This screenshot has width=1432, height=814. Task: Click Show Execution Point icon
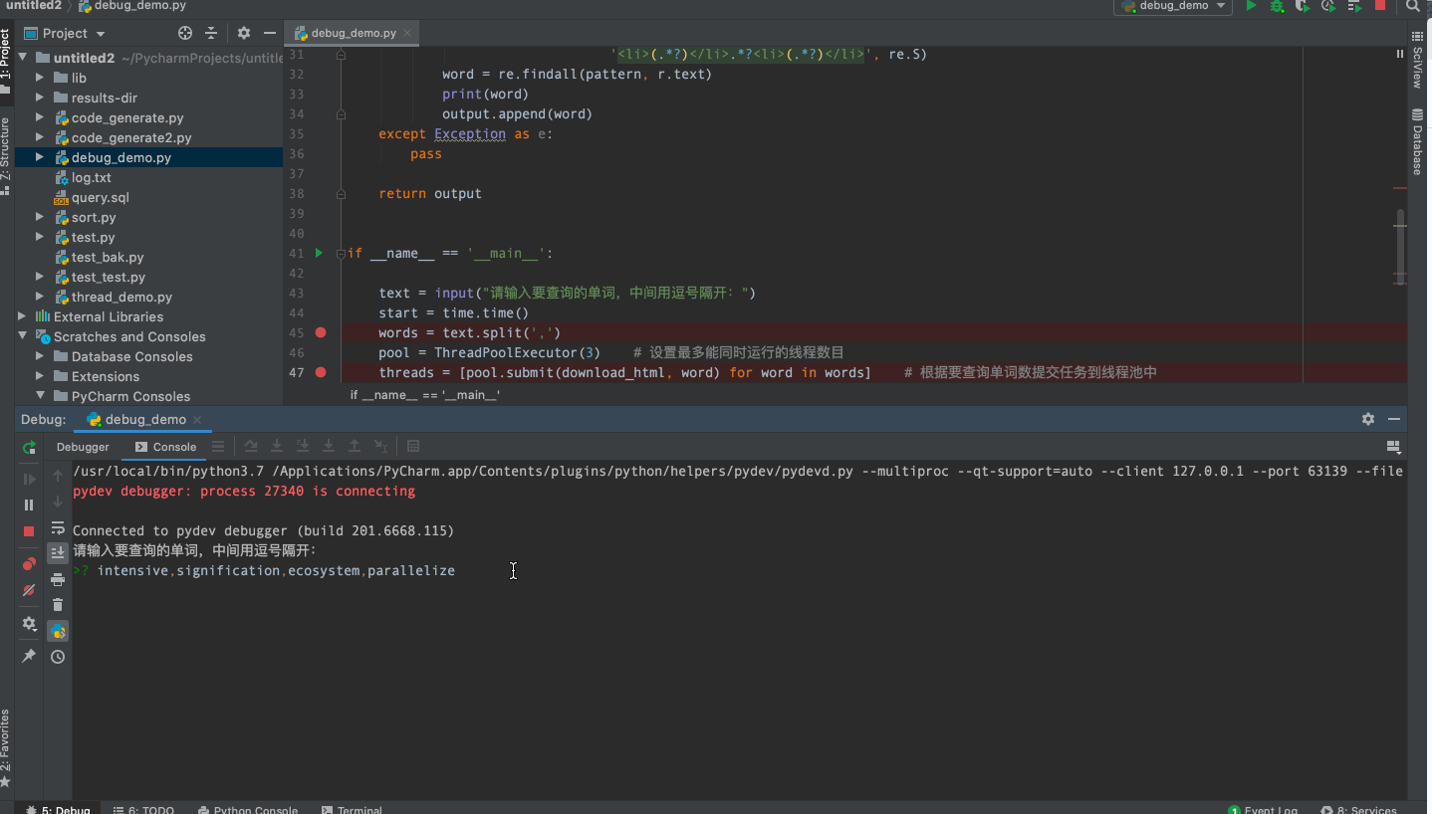click(218, 447)
